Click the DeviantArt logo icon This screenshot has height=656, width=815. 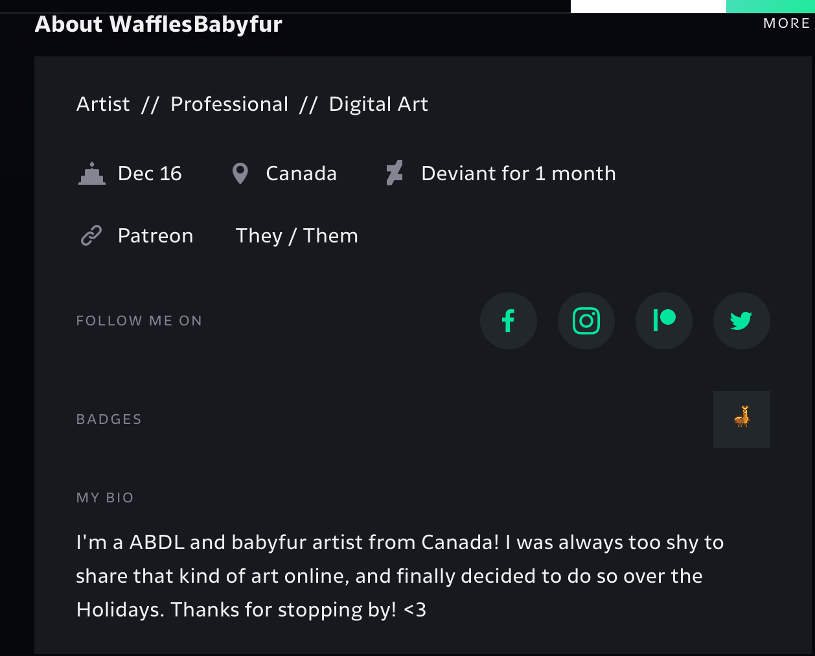[395, 173]
